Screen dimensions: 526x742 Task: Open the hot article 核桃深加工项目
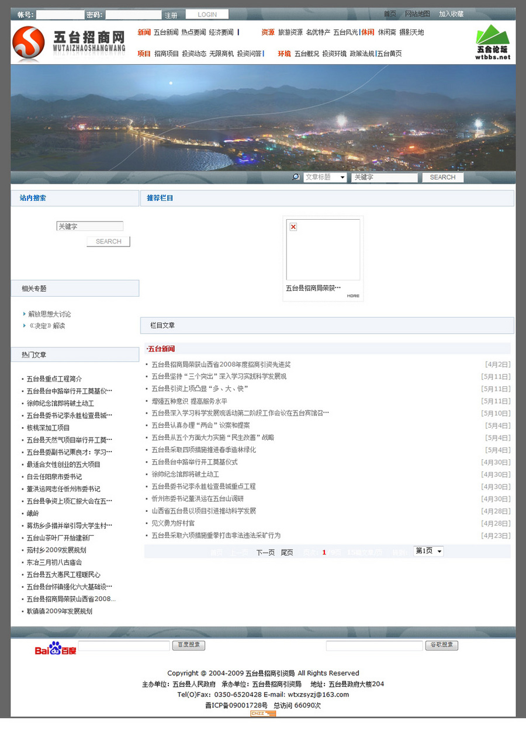tap(48, 428)
